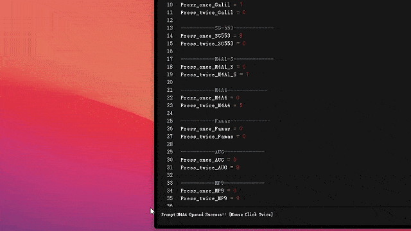The image size is (411, 231).
Task: Click the Press_once_AUG line
Action: pyautogui.click(x=208, y=160)
